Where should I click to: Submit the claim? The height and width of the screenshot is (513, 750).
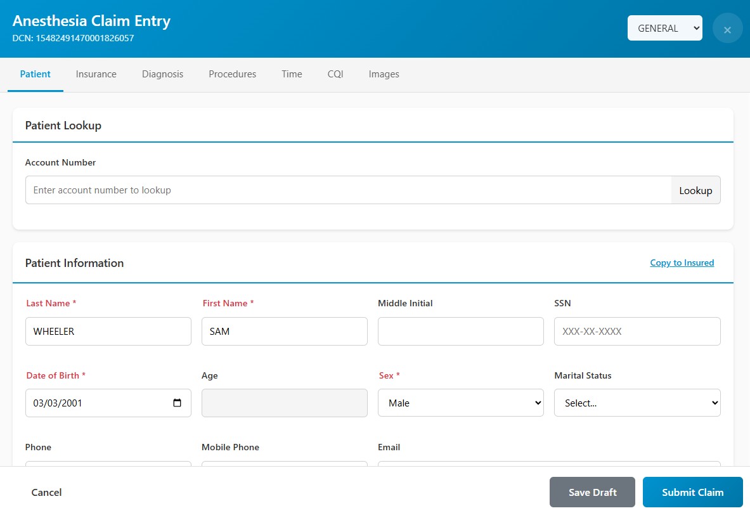692,492
